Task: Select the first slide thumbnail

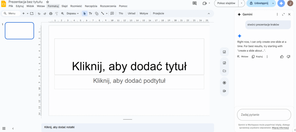Action: point(19,31)
